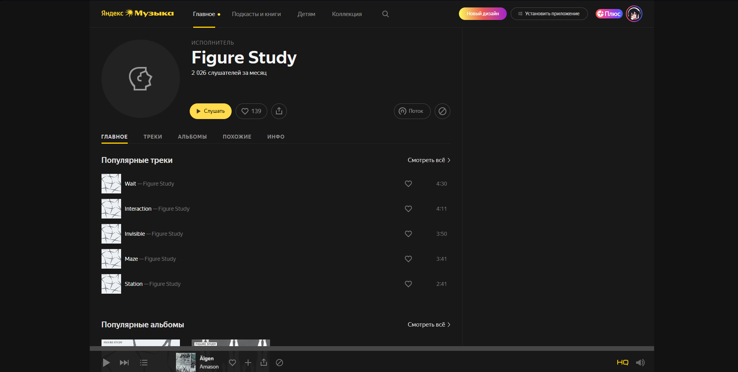Click the Плюс subscription badge
738x372 pixels.
coord(609,14)
